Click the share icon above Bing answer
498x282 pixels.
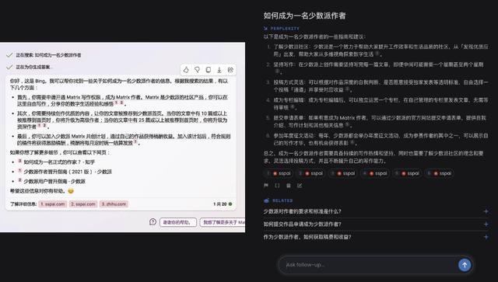tap(230, 70)
